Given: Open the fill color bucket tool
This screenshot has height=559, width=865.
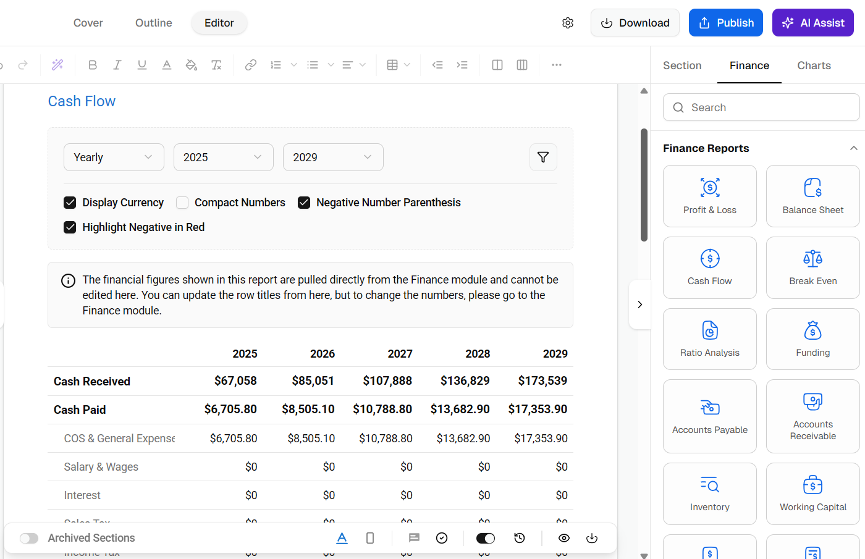Looking at the screenshot, I should click(x=192, y=65).
